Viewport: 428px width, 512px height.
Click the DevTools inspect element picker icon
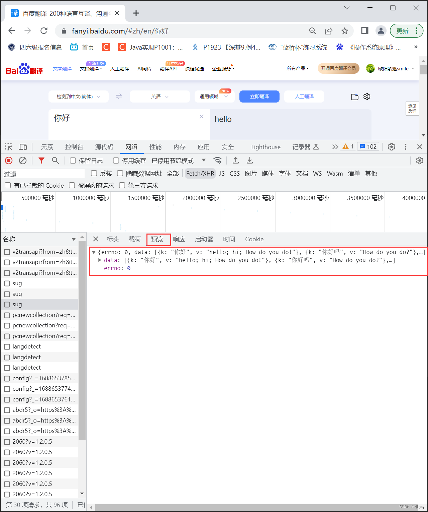9,147
